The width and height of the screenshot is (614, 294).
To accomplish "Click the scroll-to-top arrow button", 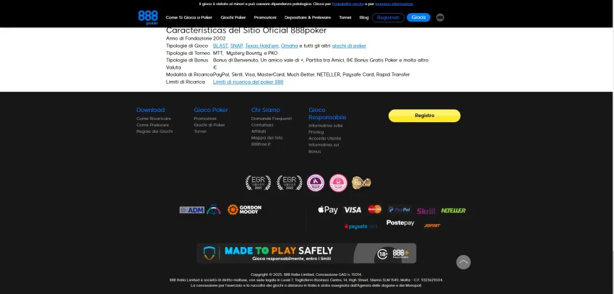I will (463, 262).
